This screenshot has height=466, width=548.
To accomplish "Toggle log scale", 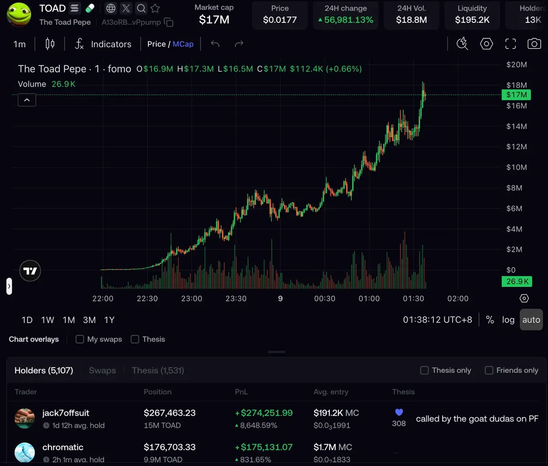I will pyautogui.click(x=508, y=320).
